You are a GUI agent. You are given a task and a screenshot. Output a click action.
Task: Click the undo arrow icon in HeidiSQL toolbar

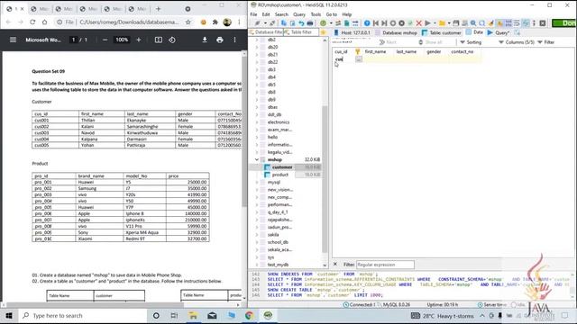(301, 23)
